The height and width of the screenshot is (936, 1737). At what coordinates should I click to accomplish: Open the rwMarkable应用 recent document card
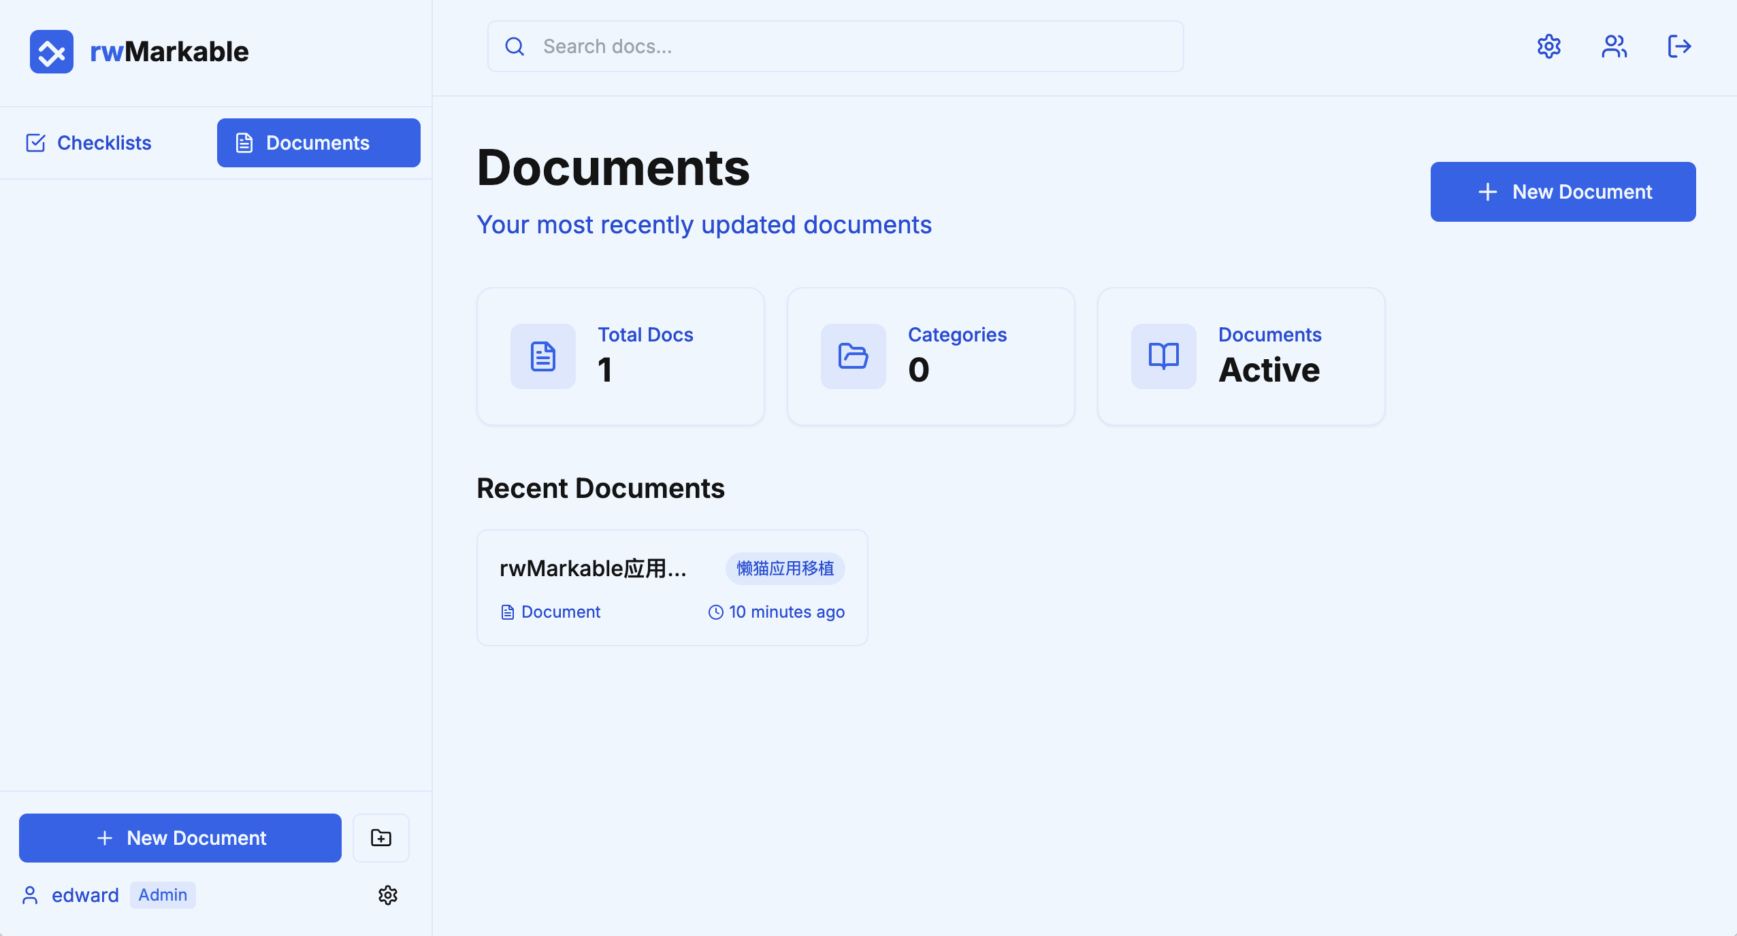coord(672,588)
